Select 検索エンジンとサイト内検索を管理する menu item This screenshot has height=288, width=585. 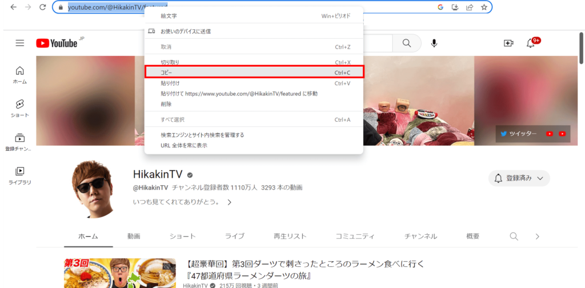(254, 135)
